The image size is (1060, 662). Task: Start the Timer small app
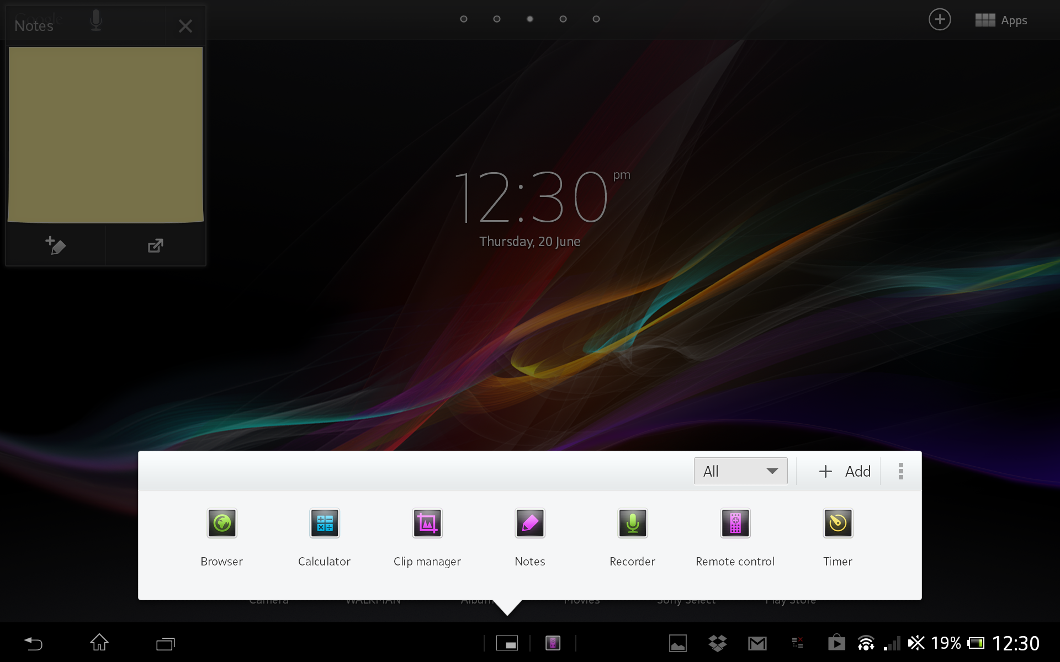(x=838, y=523)
